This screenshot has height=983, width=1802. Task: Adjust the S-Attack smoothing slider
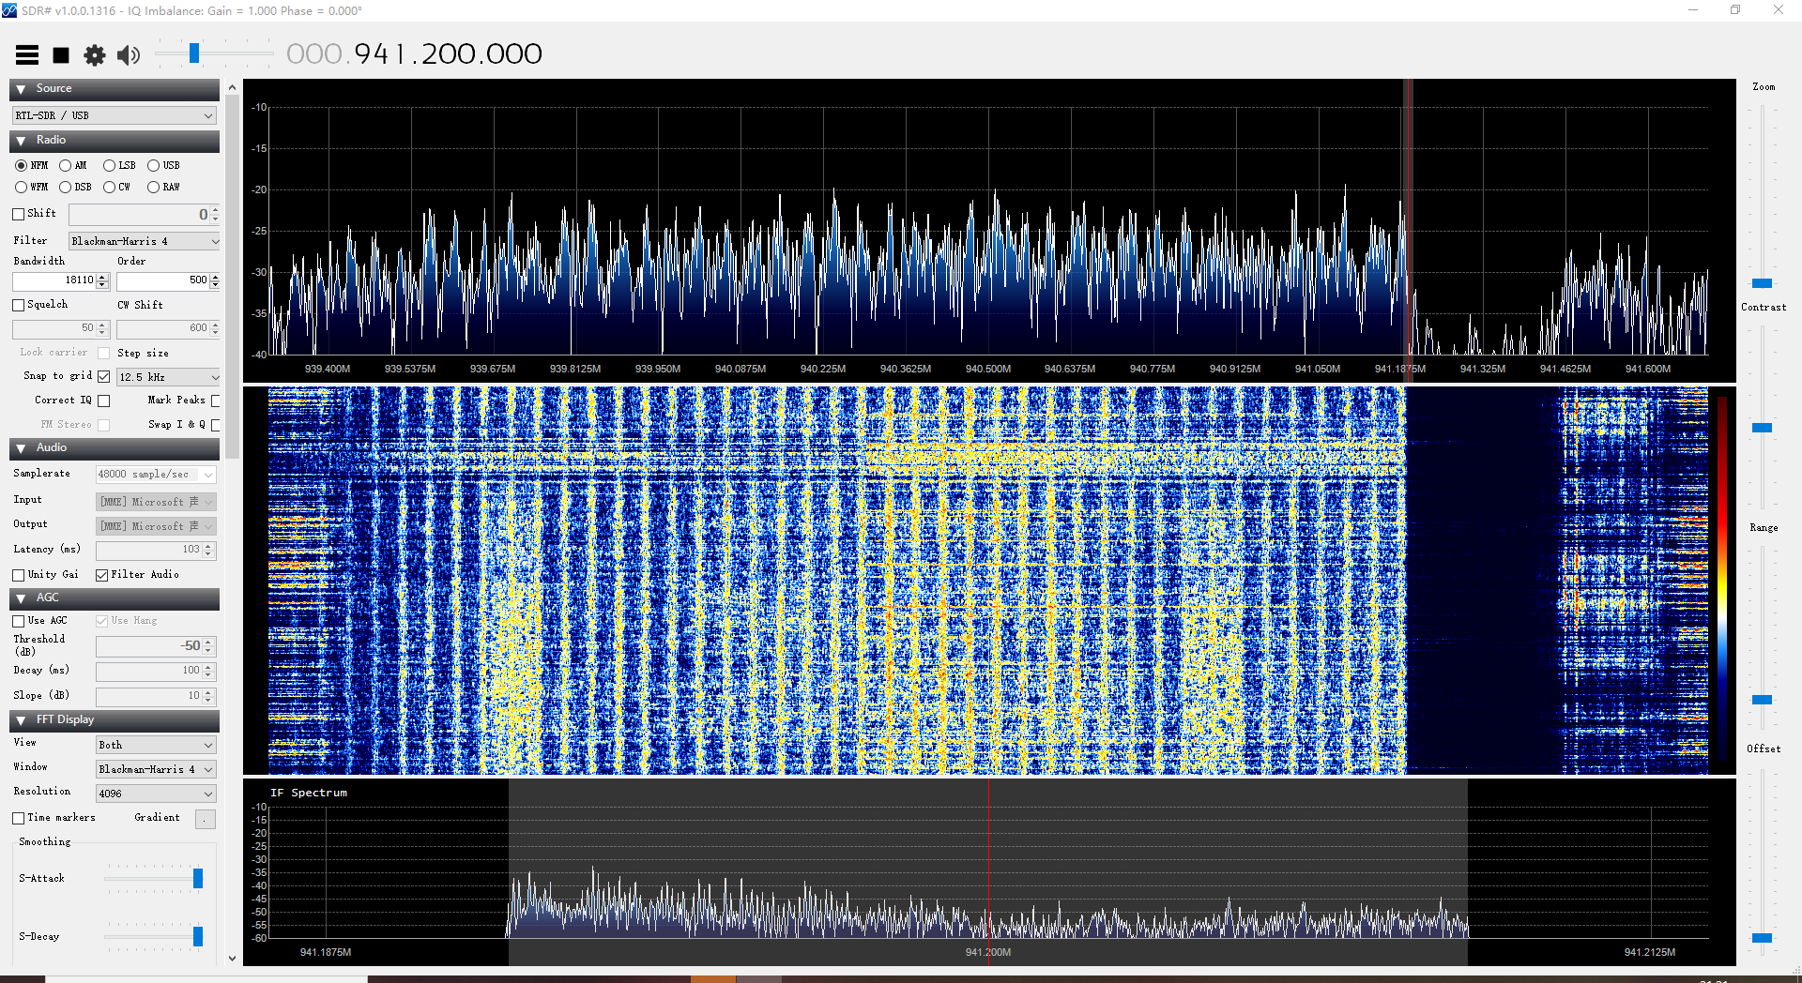[197, 878]
